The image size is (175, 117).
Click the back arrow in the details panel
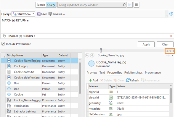[87, 55]
